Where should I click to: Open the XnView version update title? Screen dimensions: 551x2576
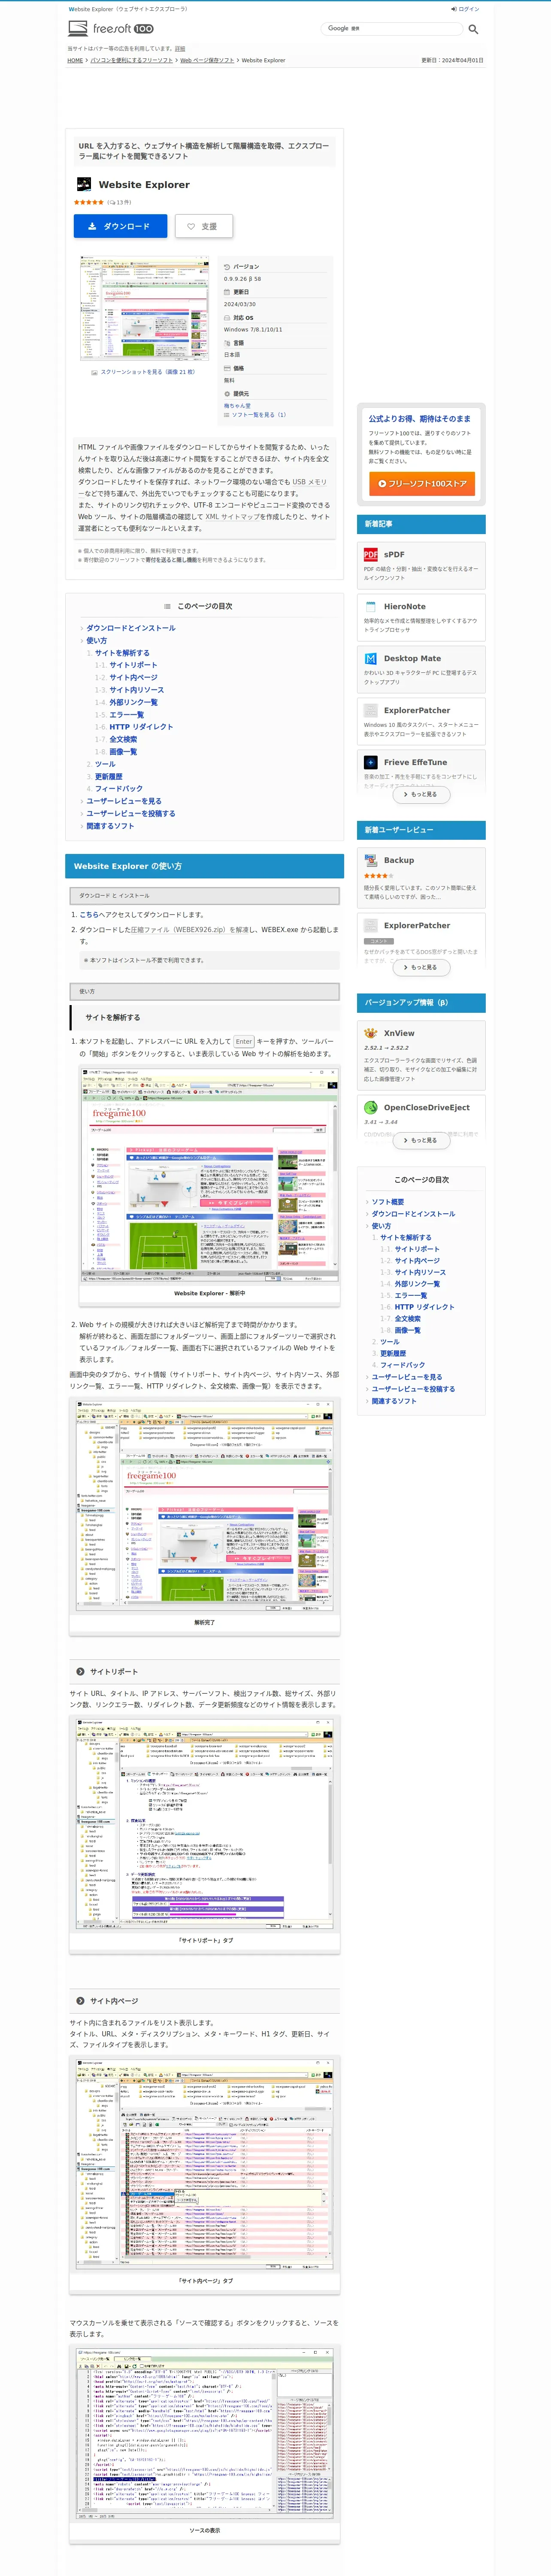click(399, 1033)
